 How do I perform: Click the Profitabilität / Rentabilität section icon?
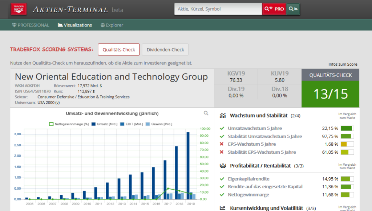(223, 166)
